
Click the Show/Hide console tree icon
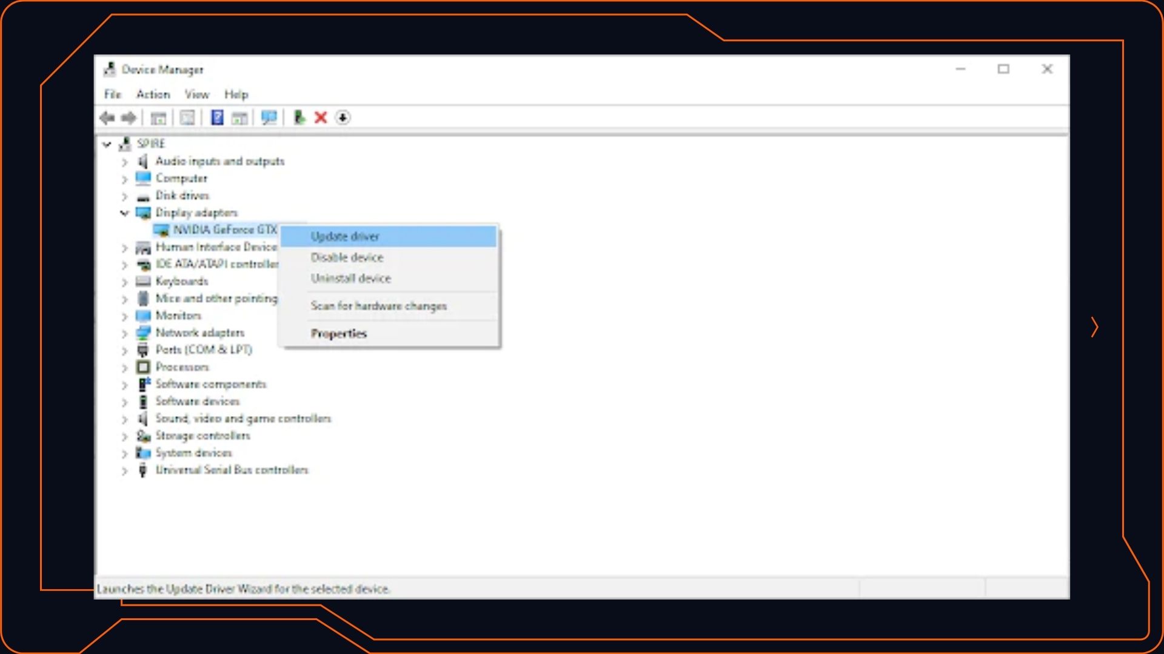click(158, 118)
